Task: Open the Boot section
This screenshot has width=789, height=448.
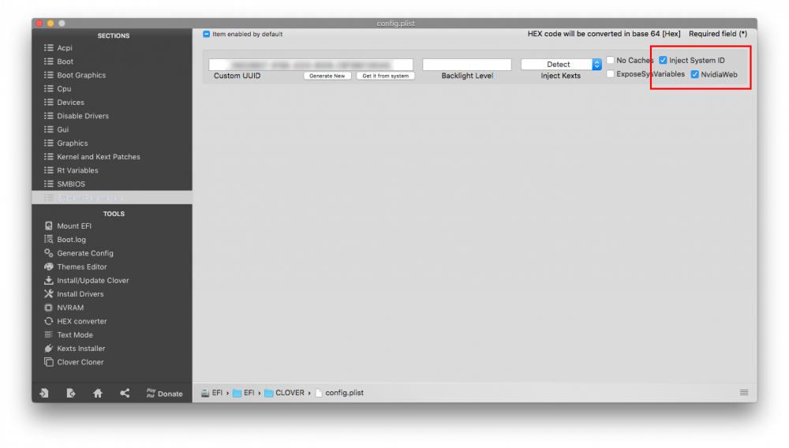Action: pos(65,62)
